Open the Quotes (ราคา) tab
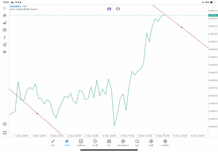This screenshot has height=152, width=218. [53, 142]
